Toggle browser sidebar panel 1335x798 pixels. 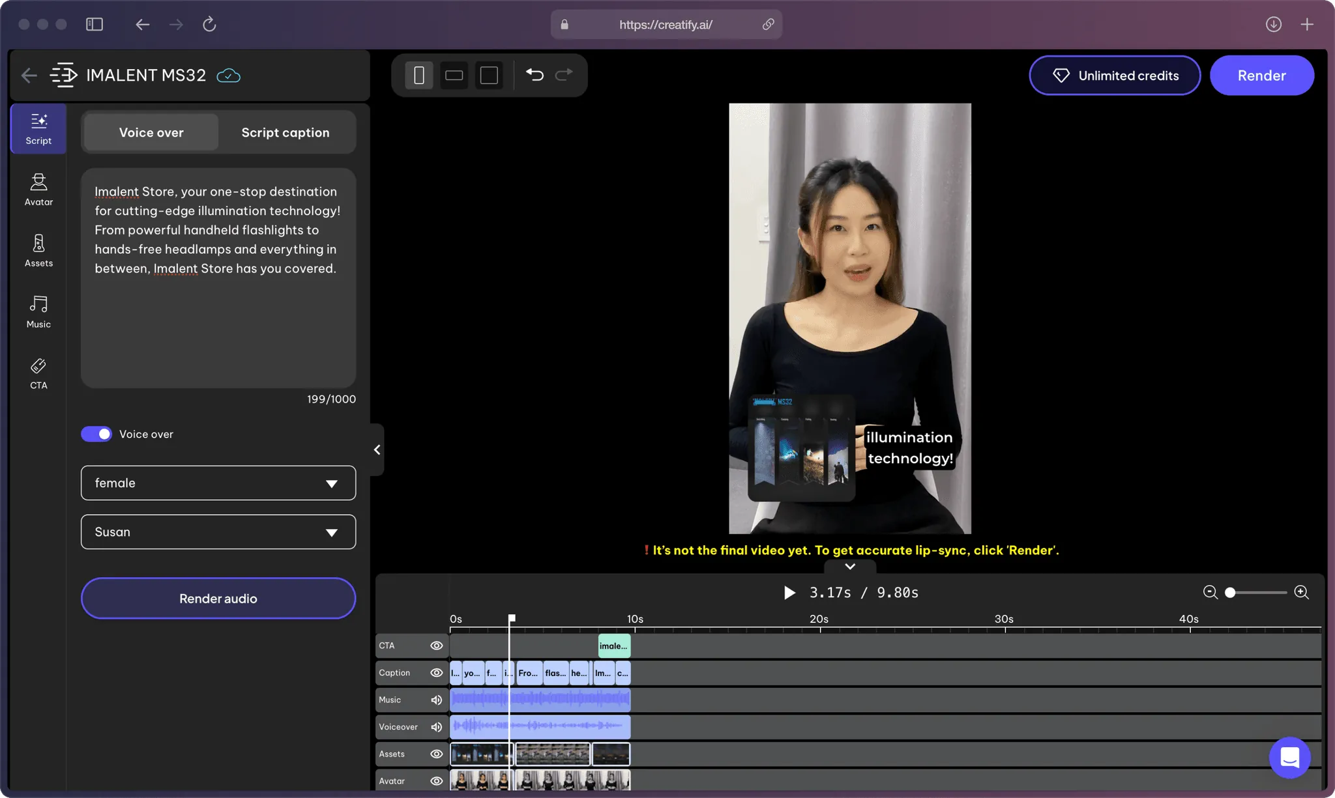click(x=95, y=24)
